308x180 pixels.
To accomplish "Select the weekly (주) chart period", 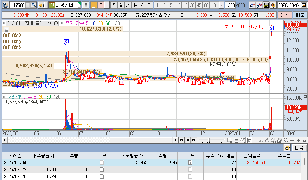I will click(x=114, y=5).
